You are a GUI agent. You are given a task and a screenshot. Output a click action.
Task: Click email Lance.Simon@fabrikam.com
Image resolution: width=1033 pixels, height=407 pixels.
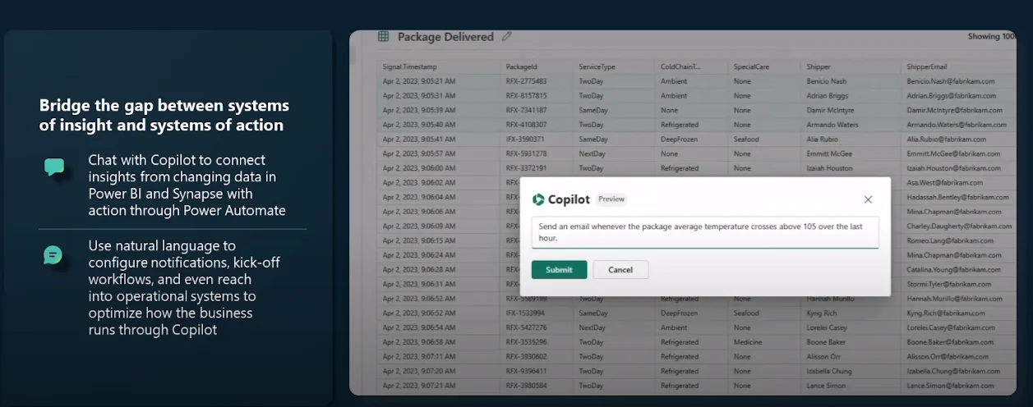coord(949,386)
